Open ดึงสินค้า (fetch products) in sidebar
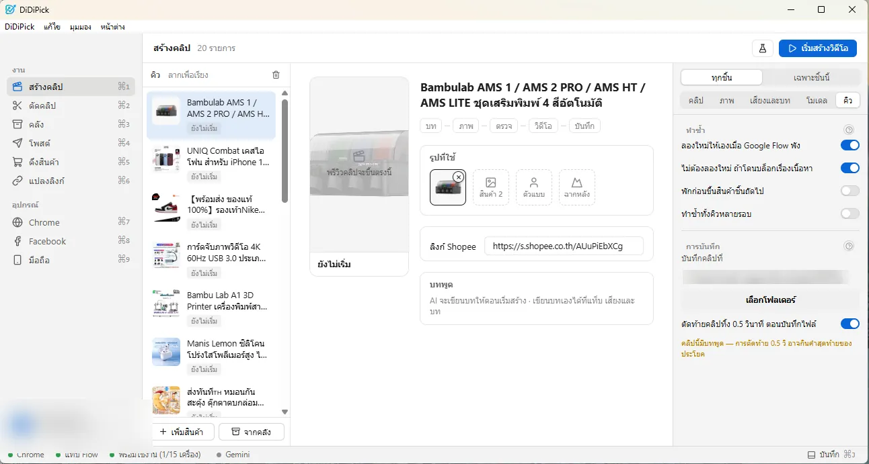 [71, 162]
